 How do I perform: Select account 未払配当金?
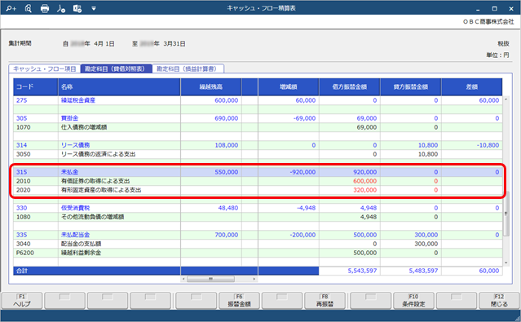(75, 235)
